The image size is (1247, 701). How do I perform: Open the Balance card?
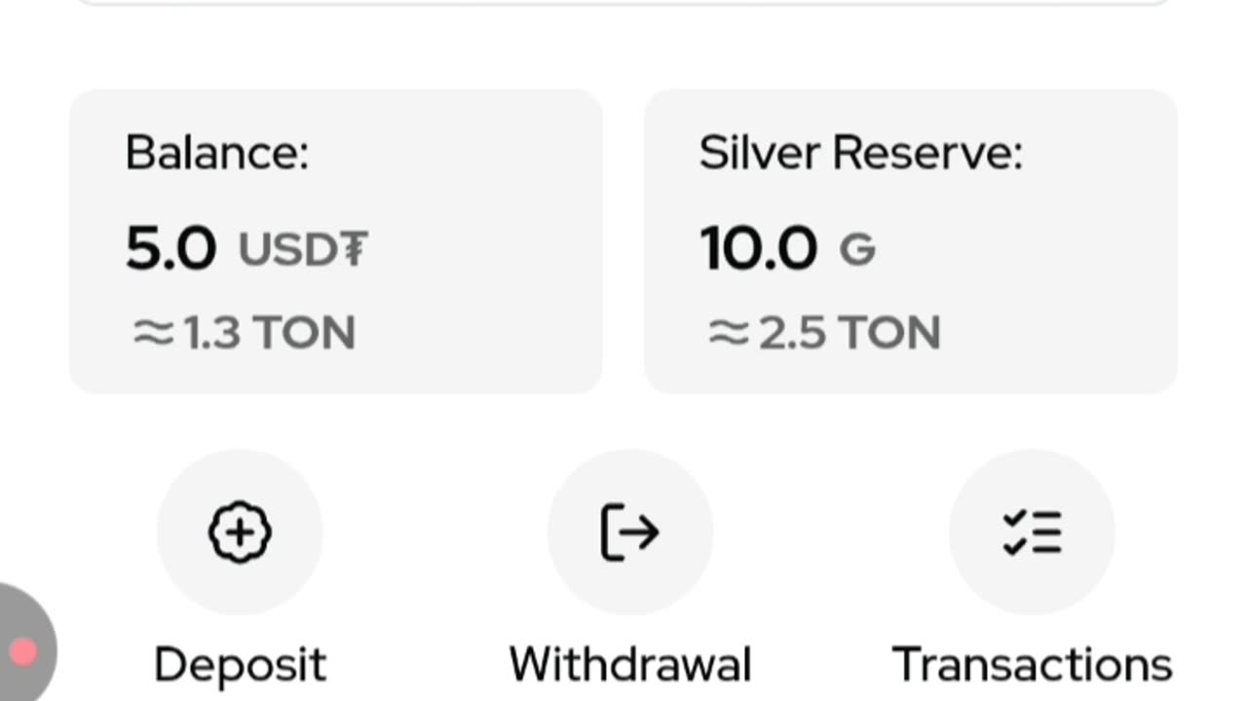click(x=336, y=241)
